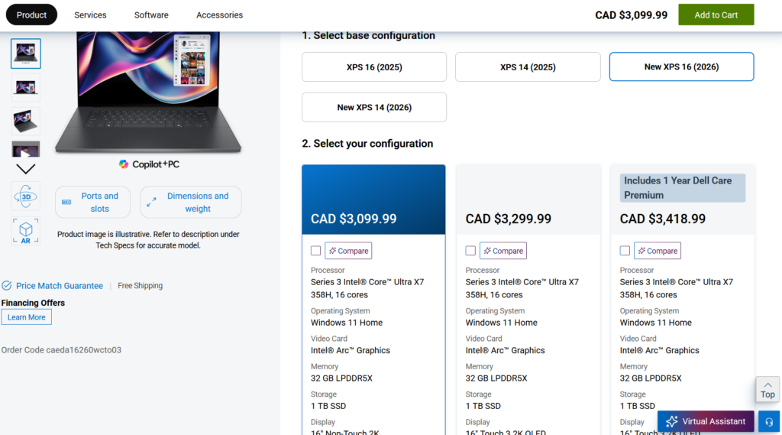Switch to the Accessories tab

(219, 15)
